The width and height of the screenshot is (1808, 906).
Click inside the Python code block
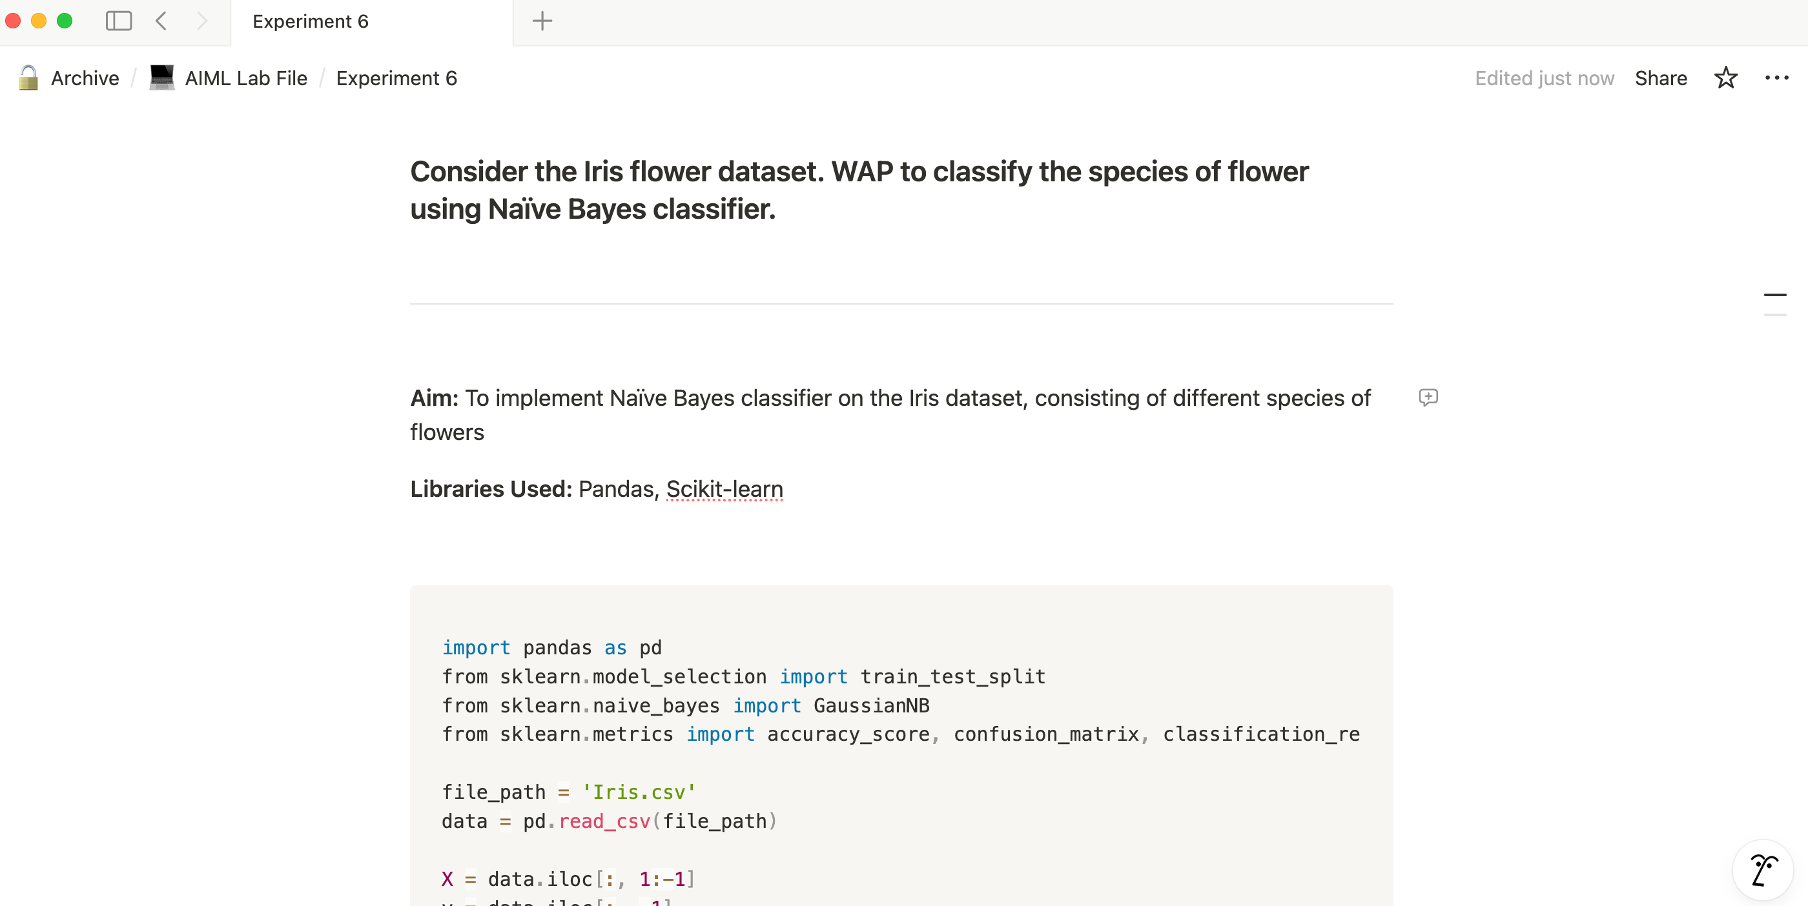pyautogui.click(x=901, y=762)
